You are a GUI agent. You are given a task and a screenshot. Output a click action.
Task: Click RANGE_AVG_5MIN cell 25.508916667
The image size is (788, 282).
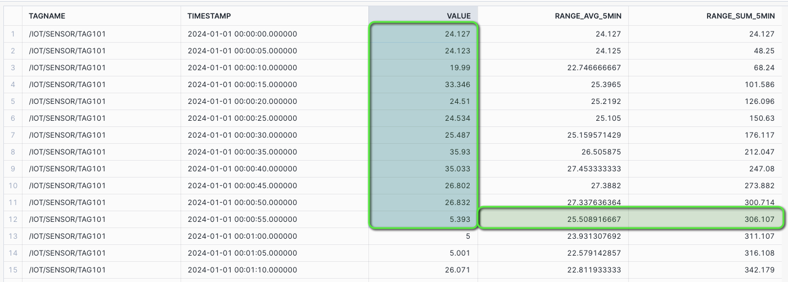553,219
